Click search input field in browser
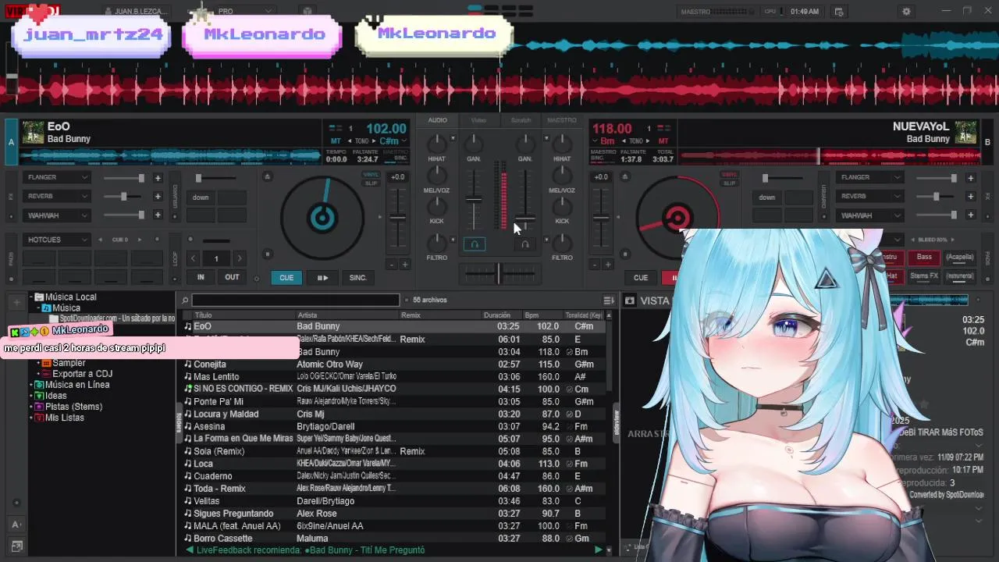 point(296,301)
